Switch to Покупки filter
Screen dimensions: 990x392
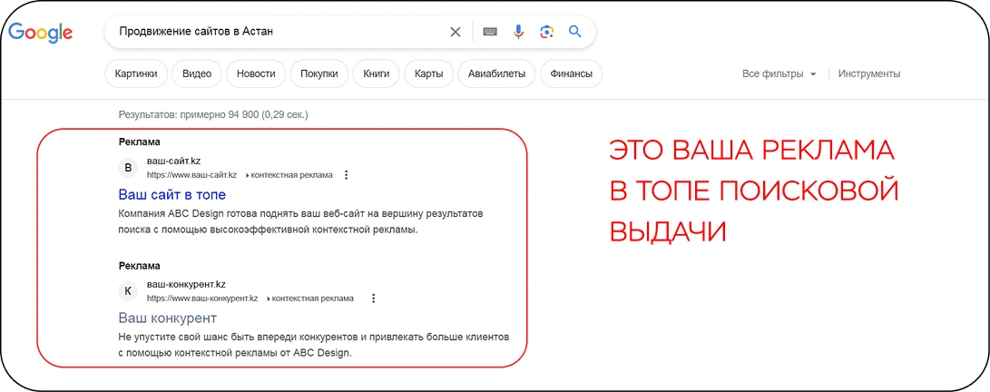(319, 73)
